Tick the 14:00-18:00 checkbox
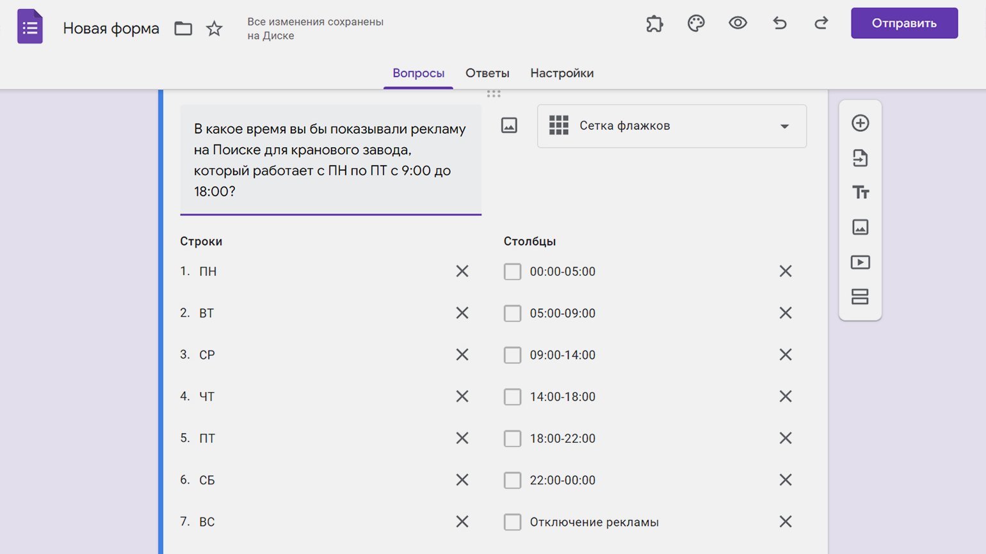This screenshot has width=986, height=554. [512, 397]
